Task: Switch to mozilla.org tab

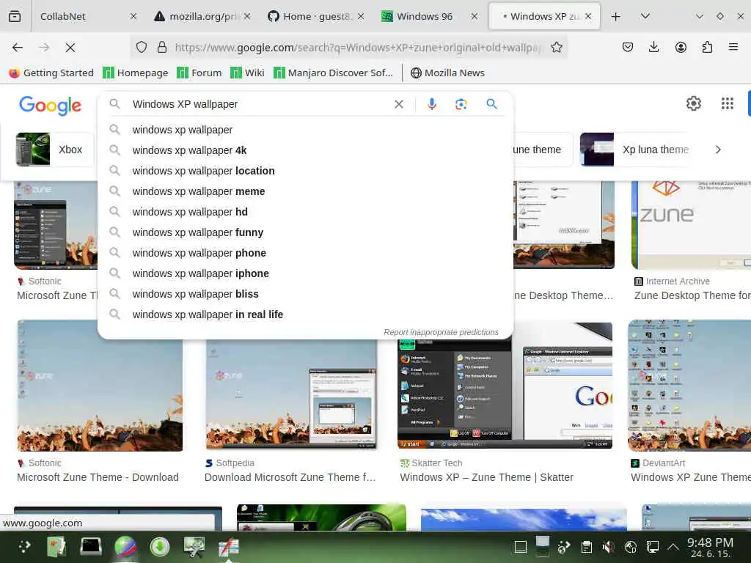Action: pyautogui.click(x=201, y=16)
